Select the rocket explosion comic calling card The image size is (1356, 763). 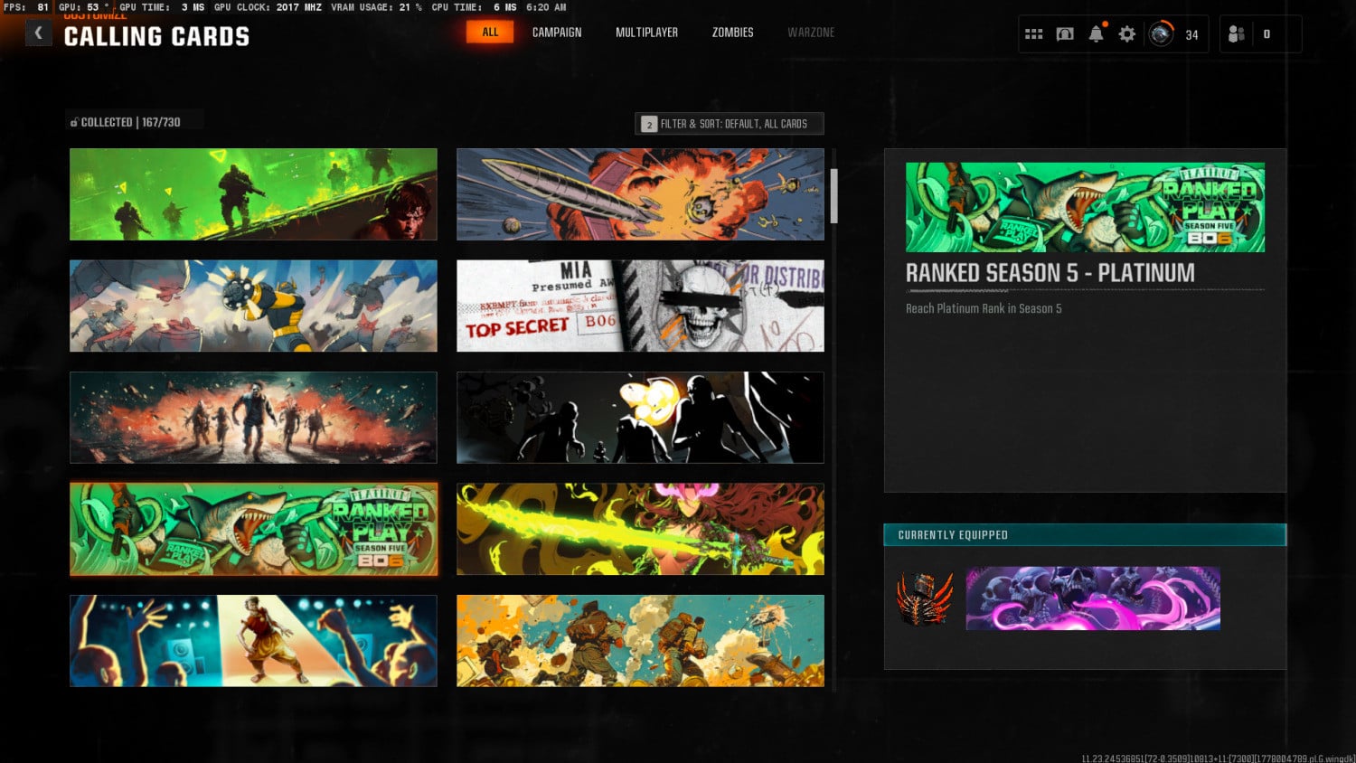click(640, 194)
